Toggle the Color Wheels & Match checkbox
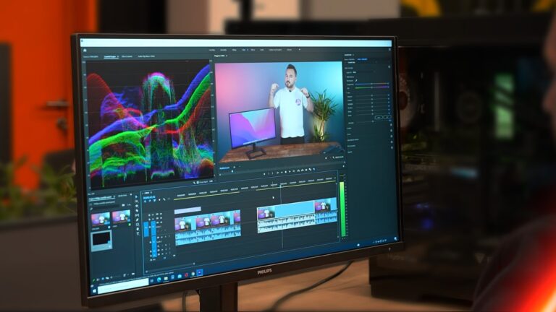 392,136
